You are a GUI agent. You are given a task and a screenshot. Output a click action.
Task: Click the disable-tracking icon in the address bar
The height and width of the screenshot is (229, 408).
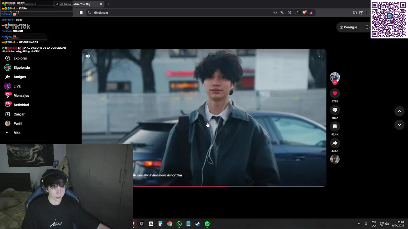point(275,13)
